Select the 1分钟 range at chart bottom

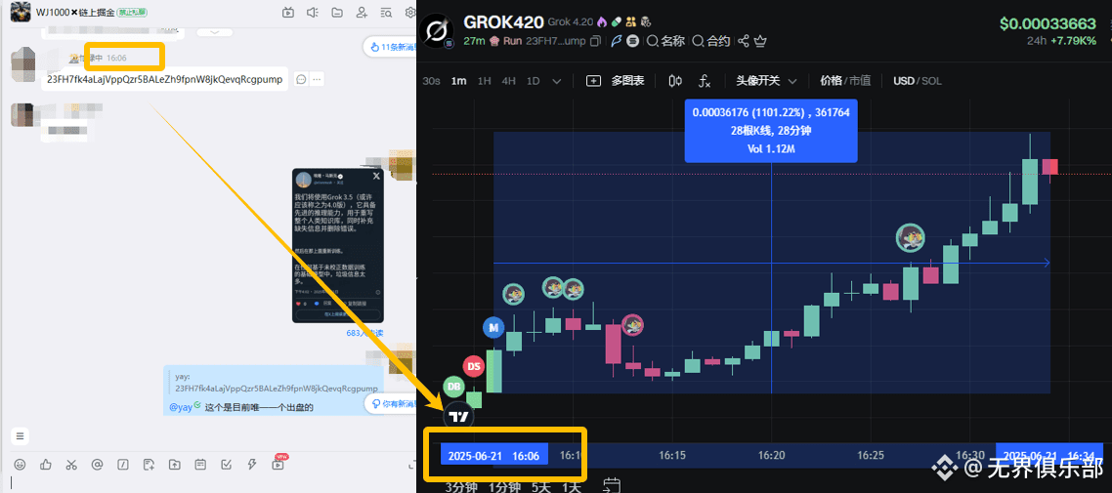[504, 487]
